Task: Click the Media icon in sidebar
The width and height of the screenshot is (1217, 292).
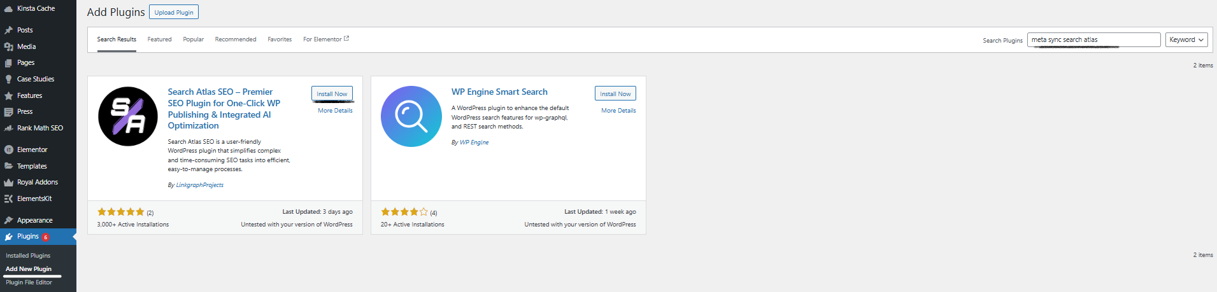Action: tap(8, 46)
